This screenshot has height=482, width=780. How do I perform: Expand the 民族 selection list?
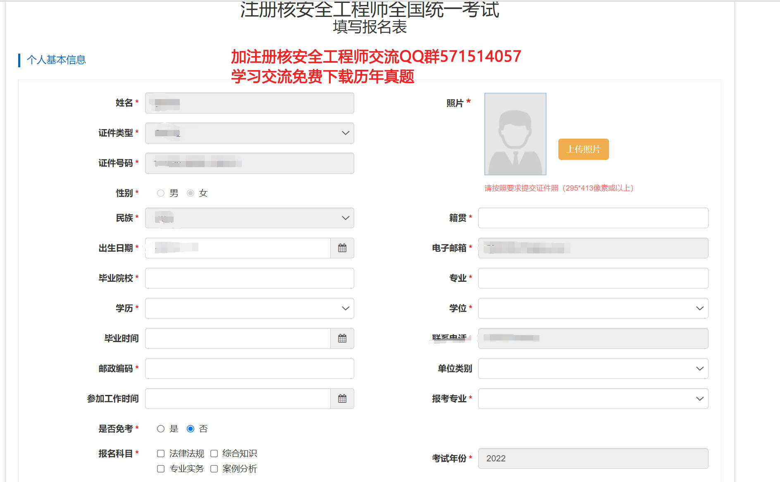coord(345,218)
